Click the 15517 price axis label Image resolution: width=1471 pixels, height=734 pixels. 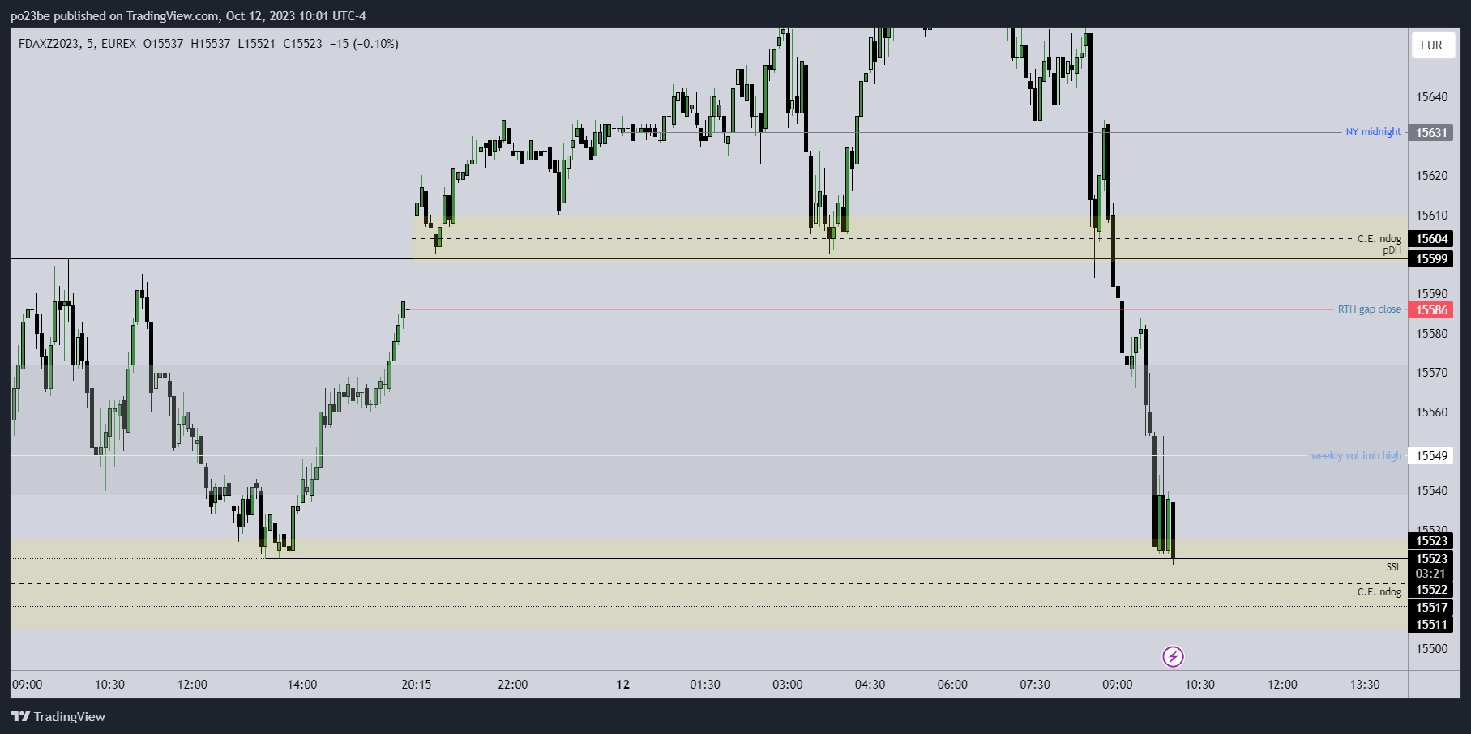coord(1430,608)
